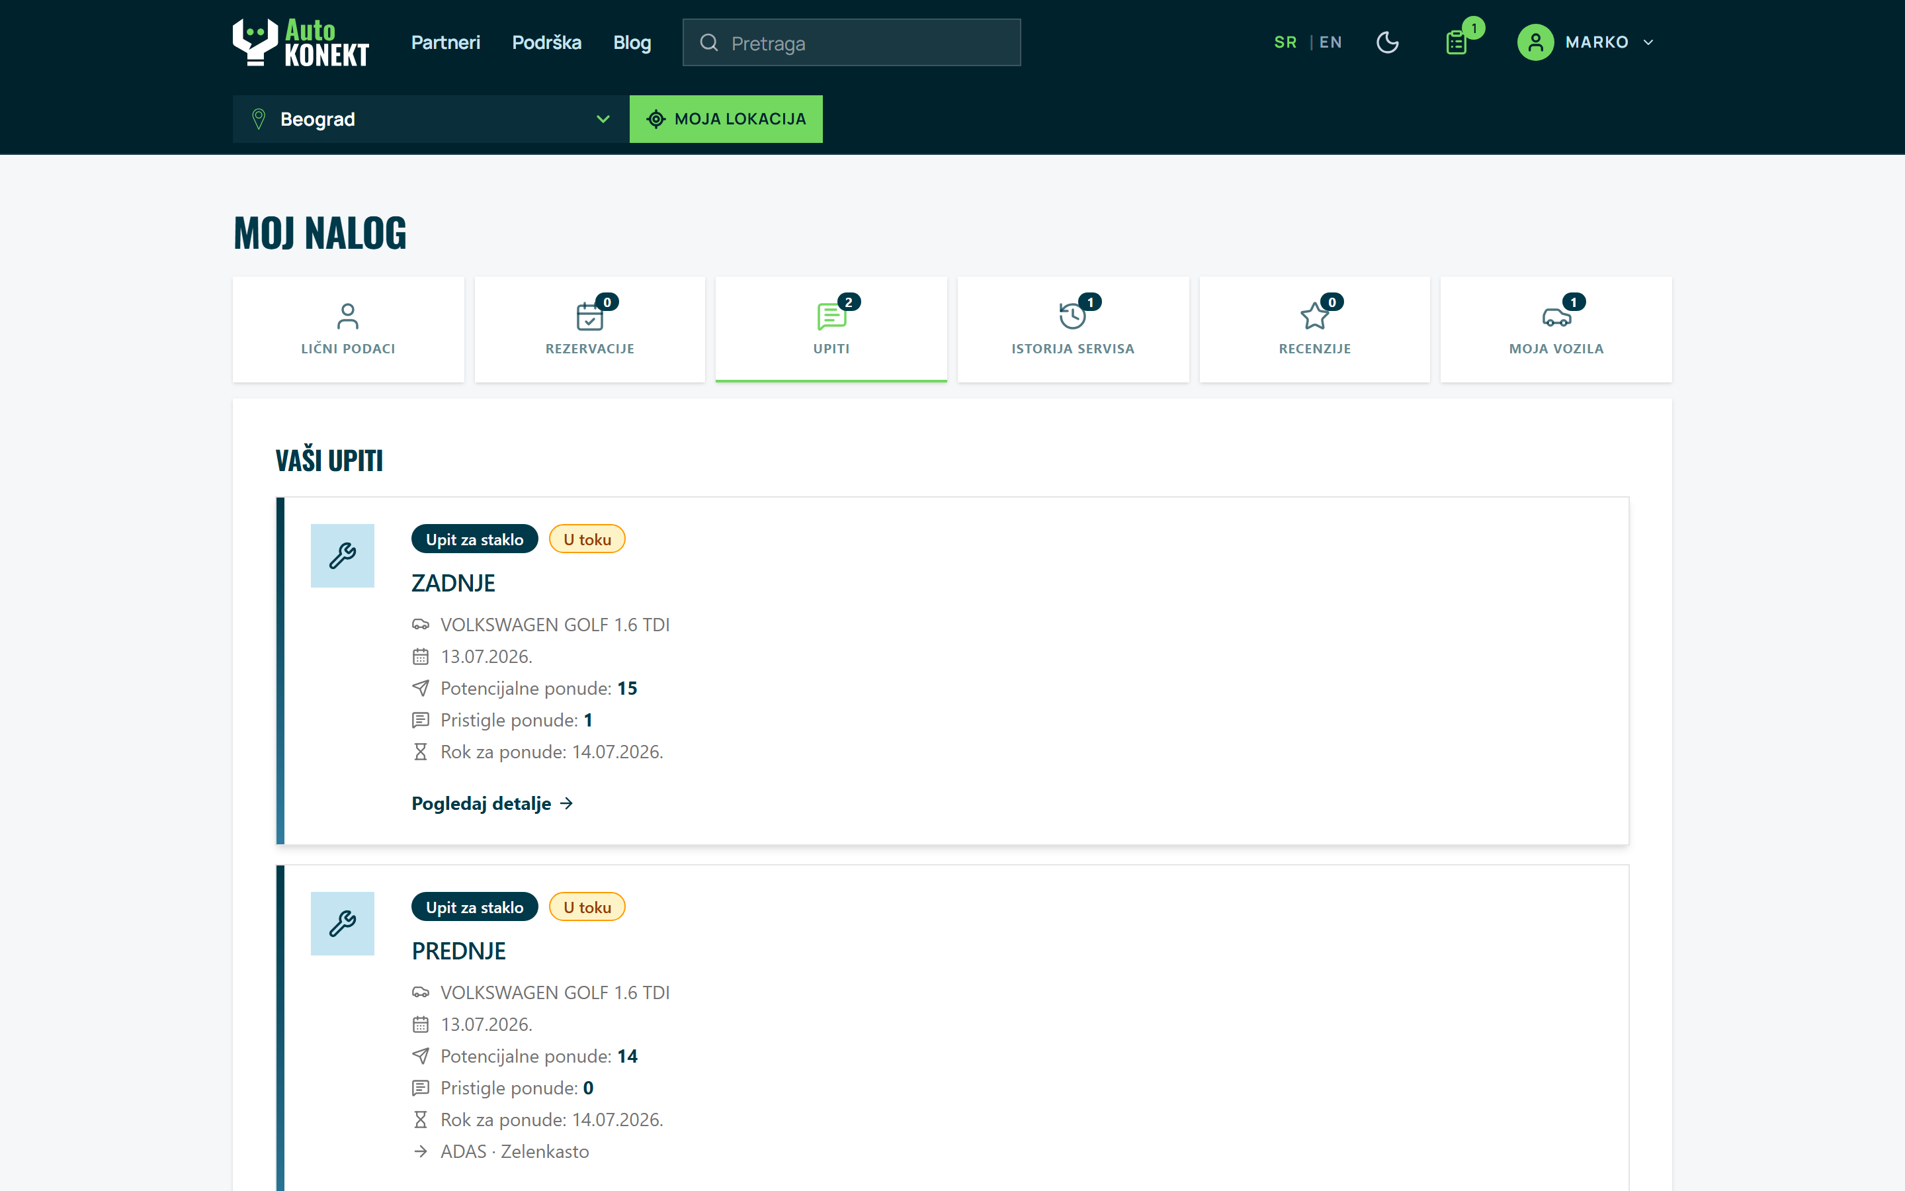The width and height of the screenshot is (1905, 1191).
Task: Open the Recenzije tab
Action: pos(1314,330)
